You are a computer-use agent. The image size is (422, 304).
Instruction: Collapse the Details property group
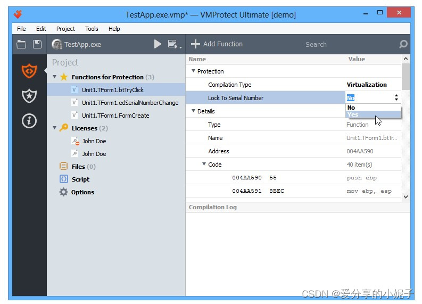pos(193,111)
